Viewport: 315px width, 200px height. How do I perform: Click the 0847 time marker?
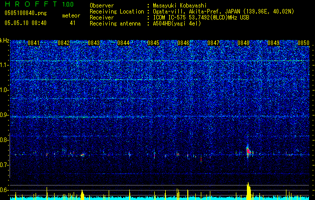tap(213, 43)
